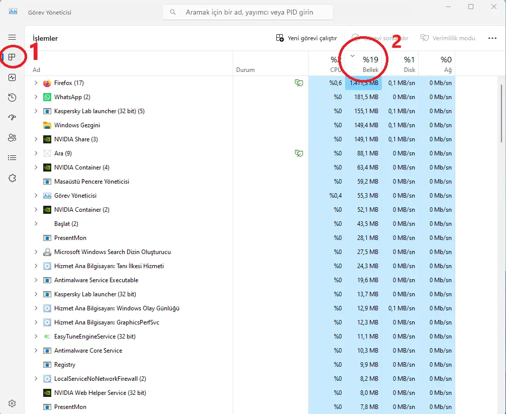The width and height of the screenshot is (506, 414).
Task: Expand the NVIDIA Share (3) group
Action: click(36, 139)
